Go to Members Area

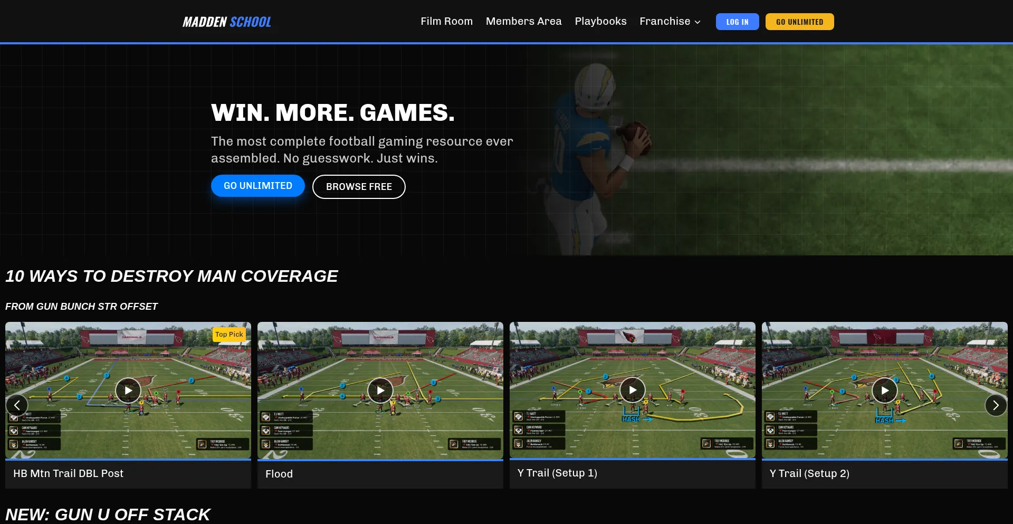523,21
